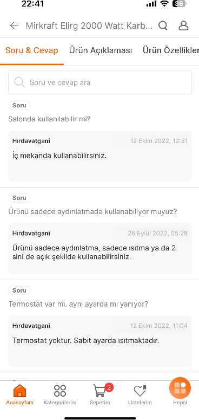199x420 pixels.
Task: Tap answer 'İç mekanda kullanabilirsiniz.'
Action: tap(59, 156)
